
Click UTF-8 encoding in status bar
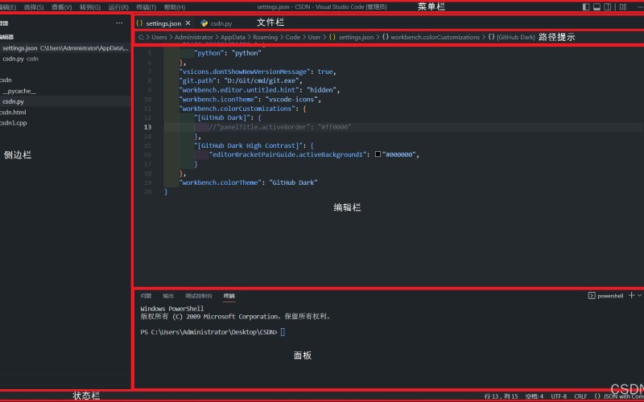559,396
